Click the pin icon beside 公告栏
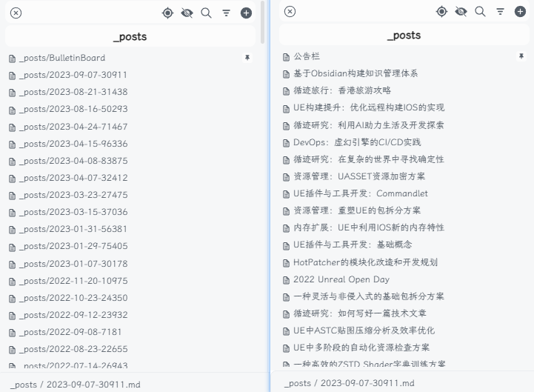 point(521,56)
